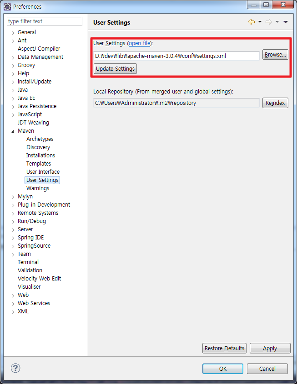Expand the Help tree node

coord(13,74)
